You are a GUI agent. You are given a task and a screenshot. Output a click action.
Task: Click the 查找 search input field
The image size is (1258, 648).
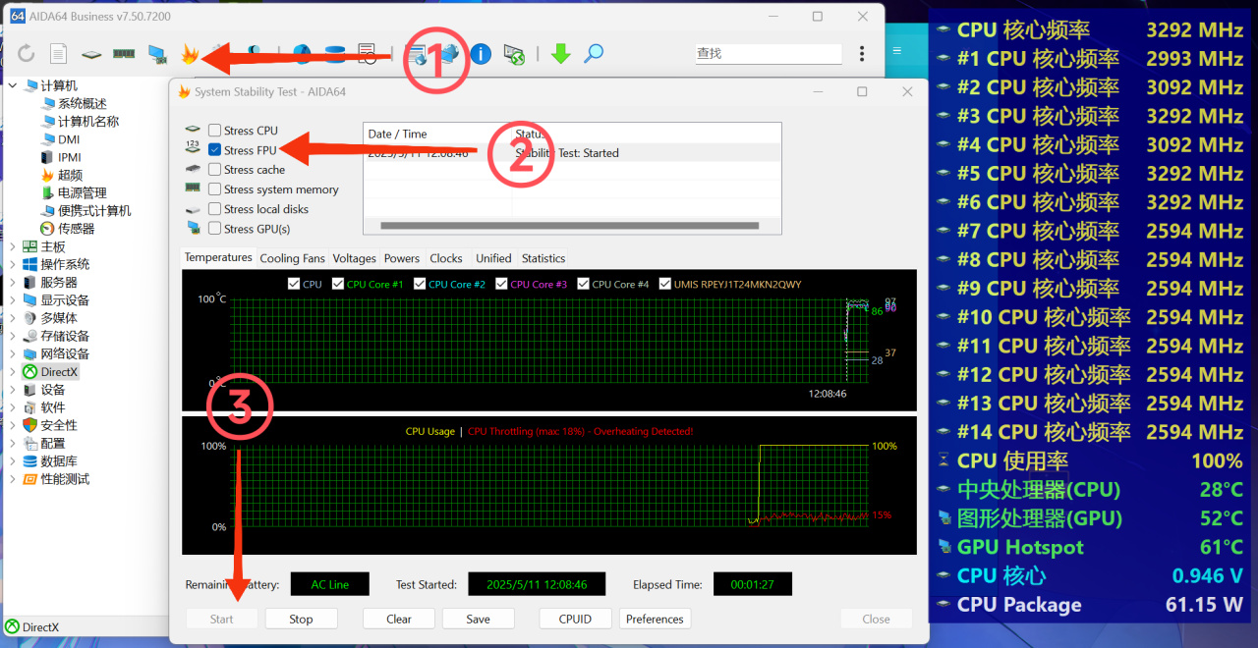point(768,54)
